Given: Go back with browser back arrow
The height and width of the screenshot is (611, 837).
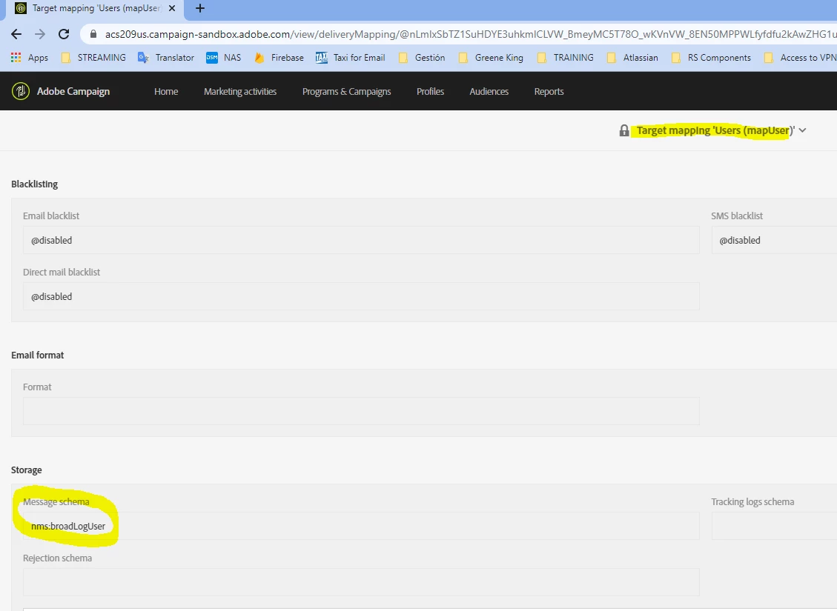Looking at the screenshot, I should [x=16, y=34].
